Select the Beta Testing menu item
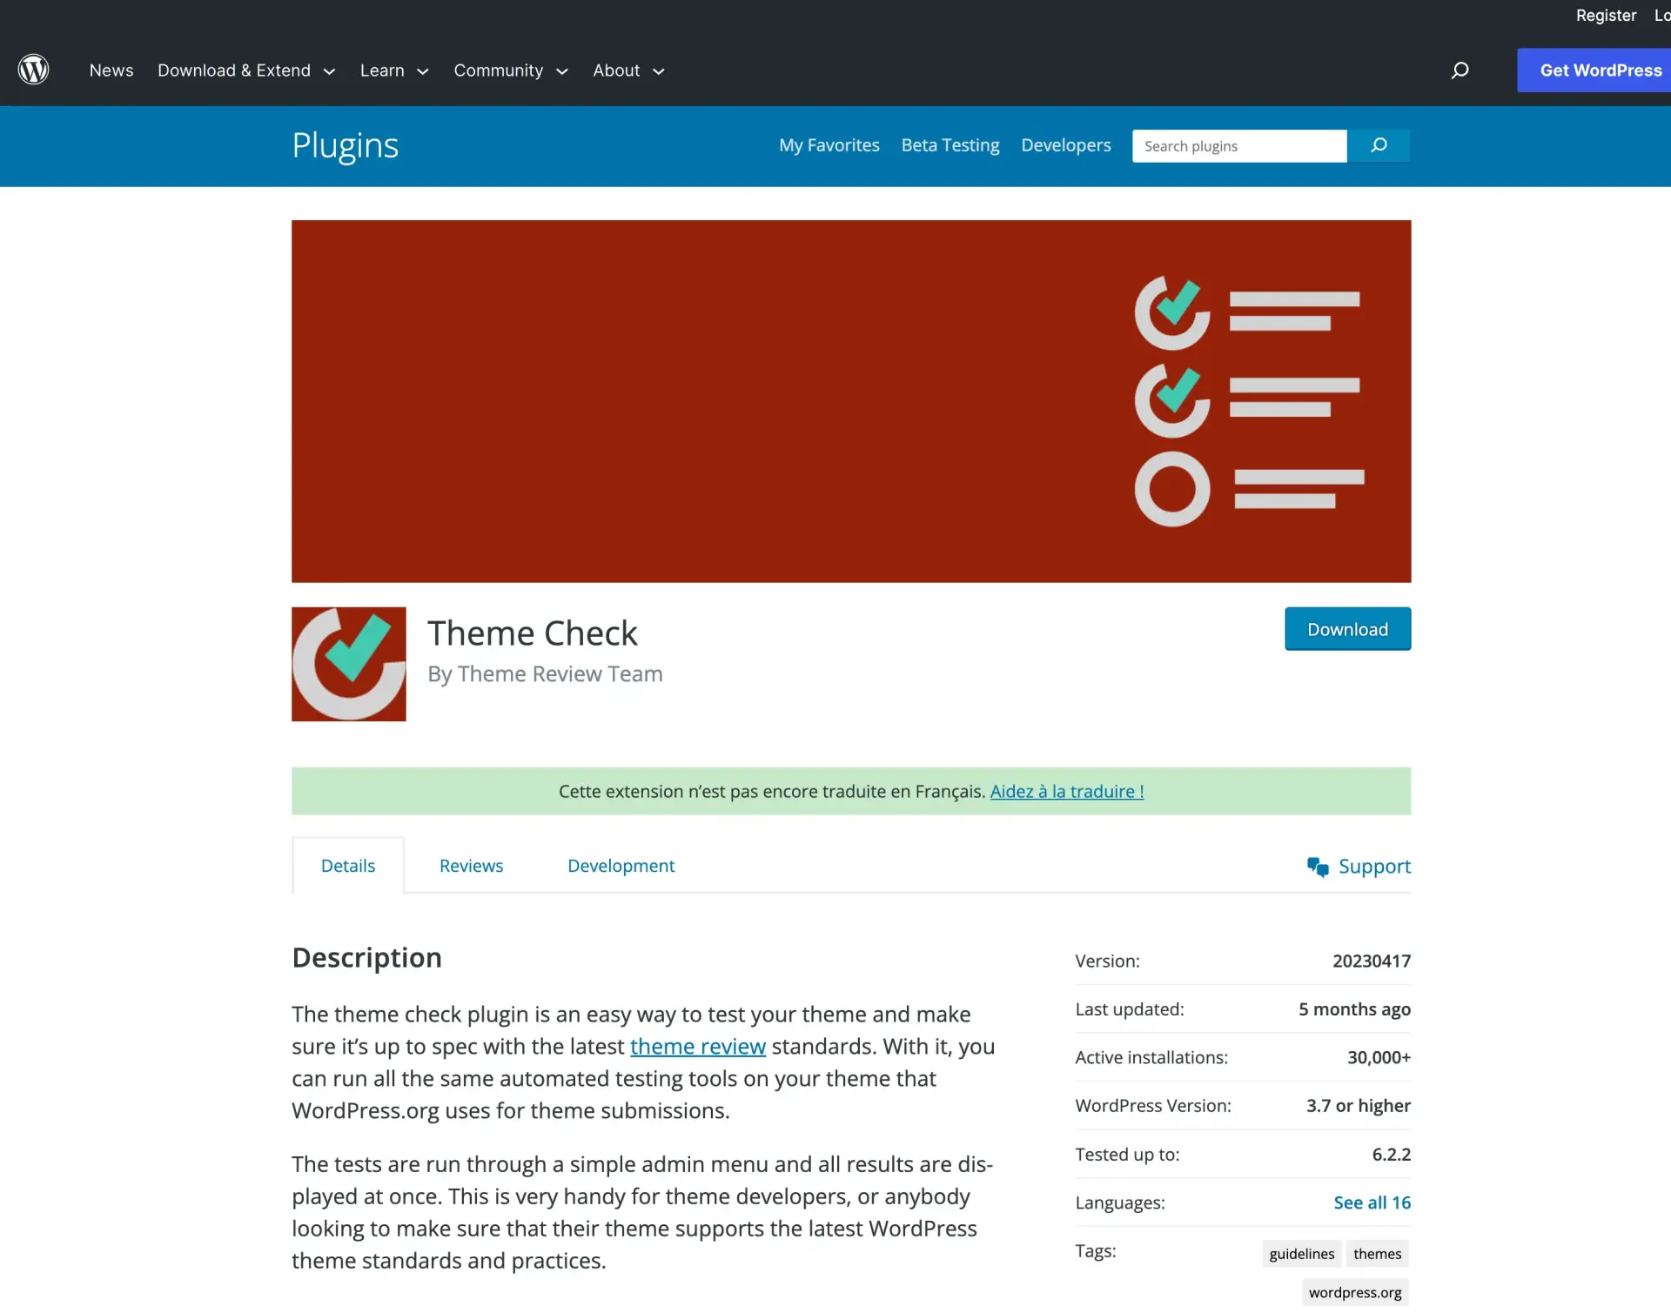The width and height of the screenshot is (1671, 1313). coord(950,146)
